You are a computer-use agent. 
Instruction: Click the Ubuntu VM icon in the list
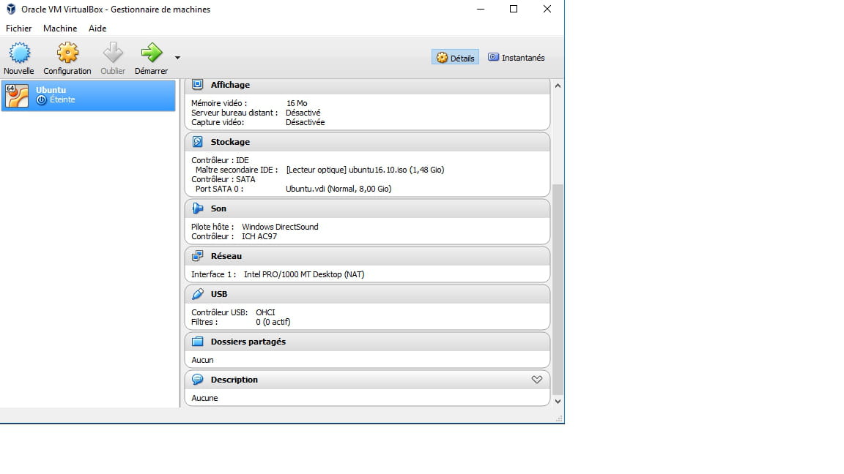tap(17, 96)
